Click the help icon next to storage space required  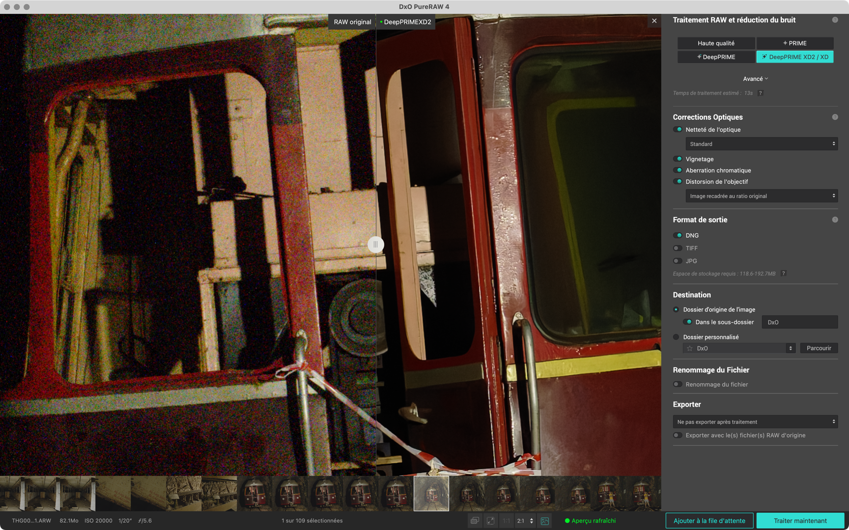(x=783, y=274)
